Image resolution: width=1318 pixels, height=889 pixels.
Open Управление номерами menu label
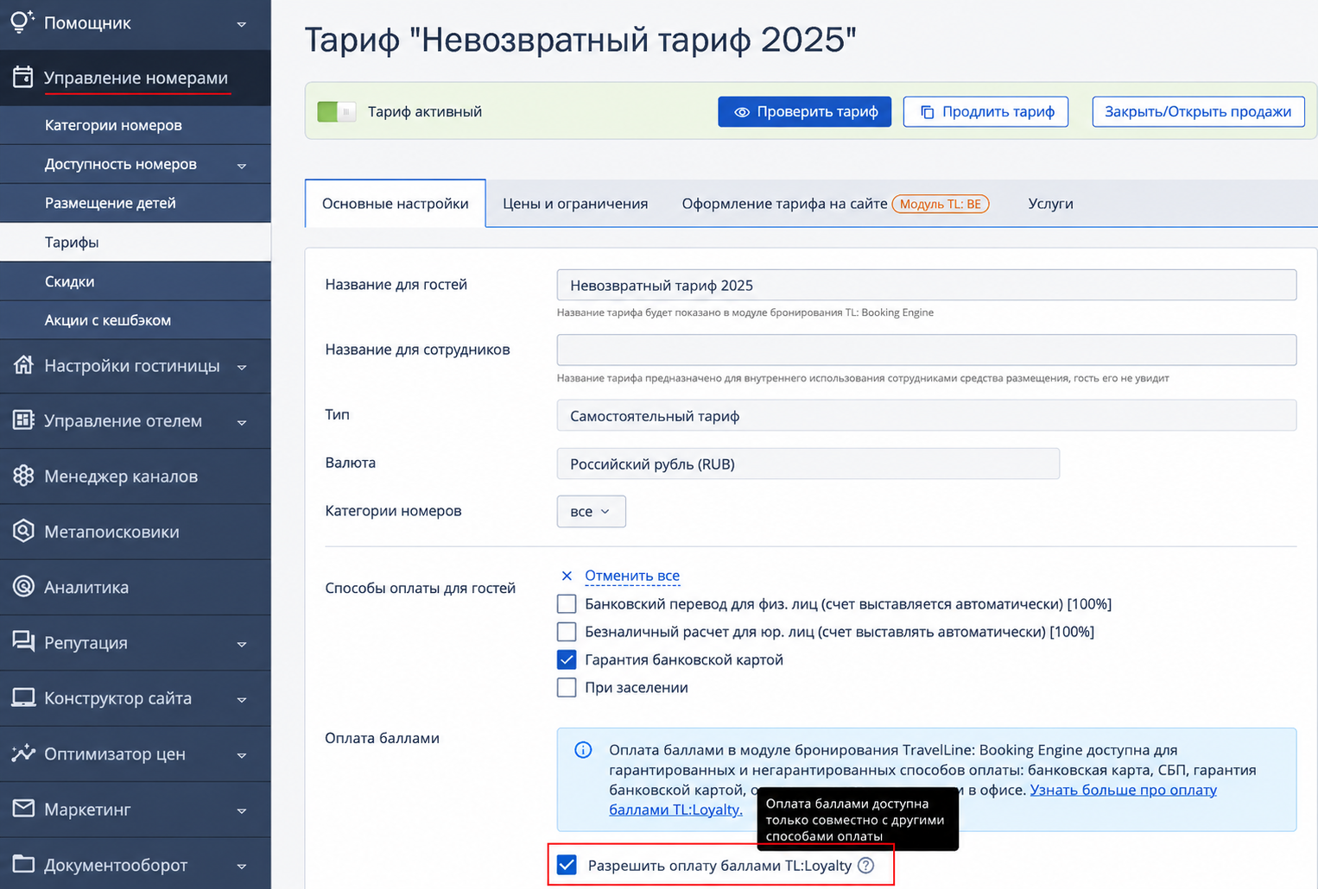coord(136,78)
